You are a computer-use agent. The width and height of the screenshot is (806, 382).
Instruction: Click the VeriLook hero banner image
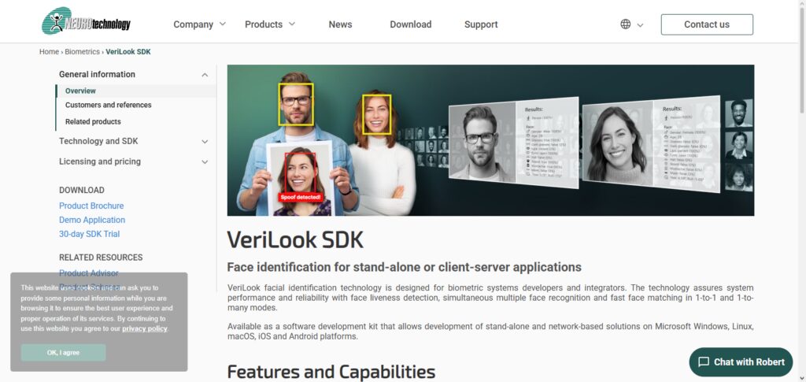point(490,140)
